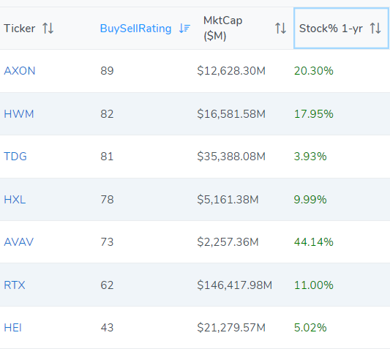Select market cap $21,279.57M
The image size is (390, 349).
tap(231, 328)
